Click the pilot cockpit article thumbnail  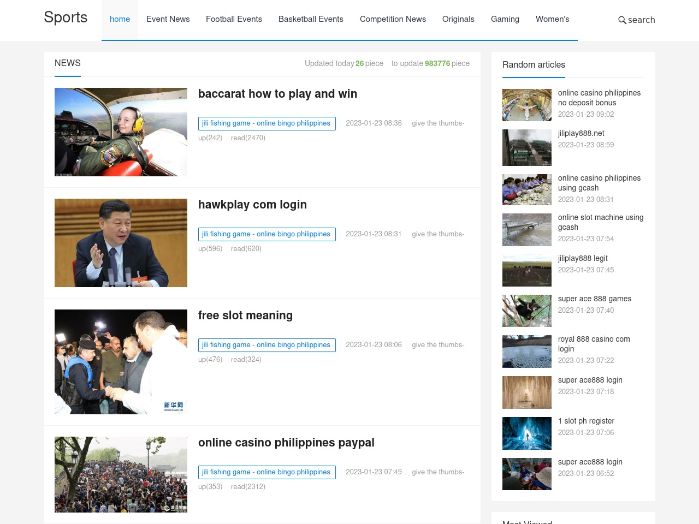click(x=121, y=132)
